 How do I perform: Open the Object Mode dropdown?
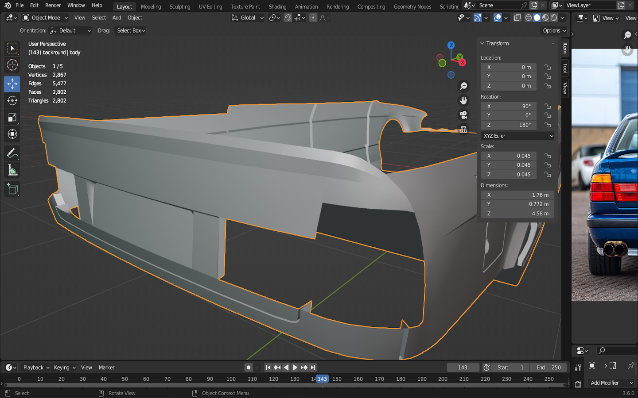coord(45,18)
